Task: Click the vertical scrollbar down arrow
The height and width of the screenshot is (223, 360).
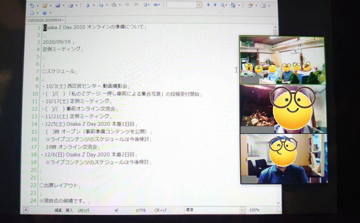Action: (x=278, y=203)
